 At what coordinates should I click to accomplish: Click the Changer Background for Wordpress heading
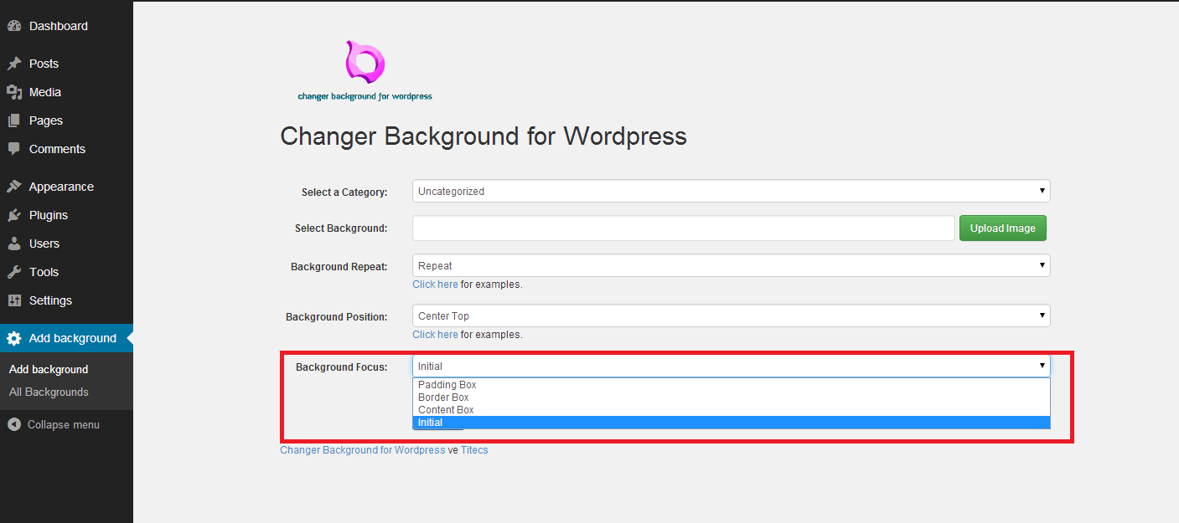click(483, 136)
